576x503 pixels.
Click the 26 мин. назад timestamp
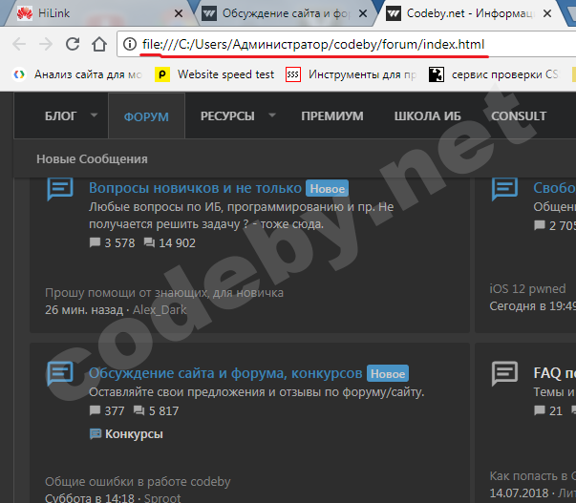coord(84,310)
